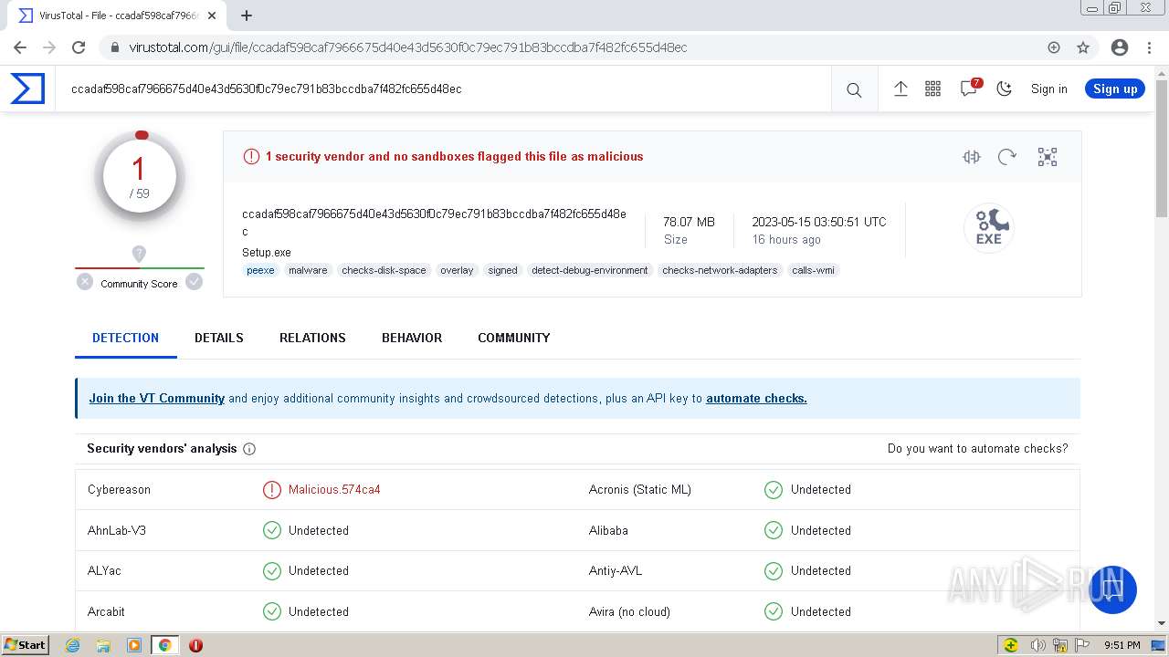The height and width of the screenshot is (657, 1169).
Task: Click the VirusTotal logo icon
Action: point(27,89)
